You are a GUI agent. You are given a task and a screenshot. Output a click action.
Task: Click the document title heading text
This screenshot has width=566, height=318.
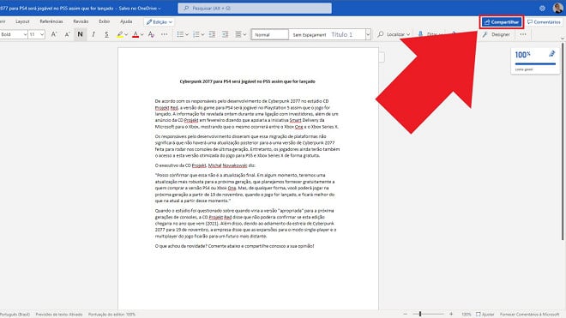coord(247,81)
